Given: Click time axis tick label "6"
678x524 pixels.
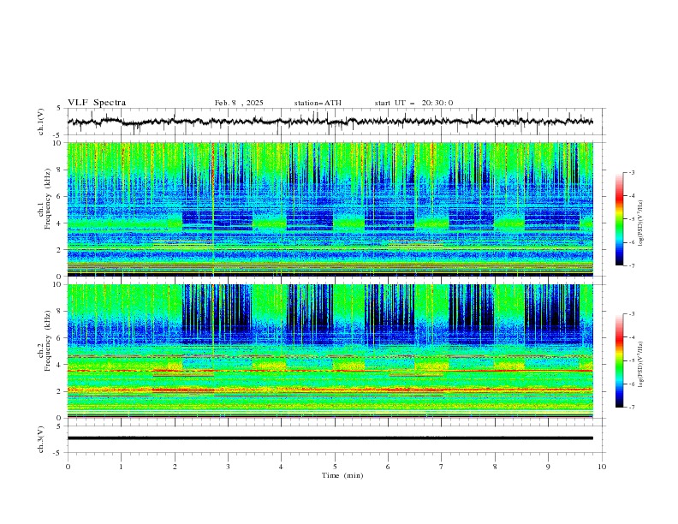Looking at the screenshot, I should (x=388, y=467).
